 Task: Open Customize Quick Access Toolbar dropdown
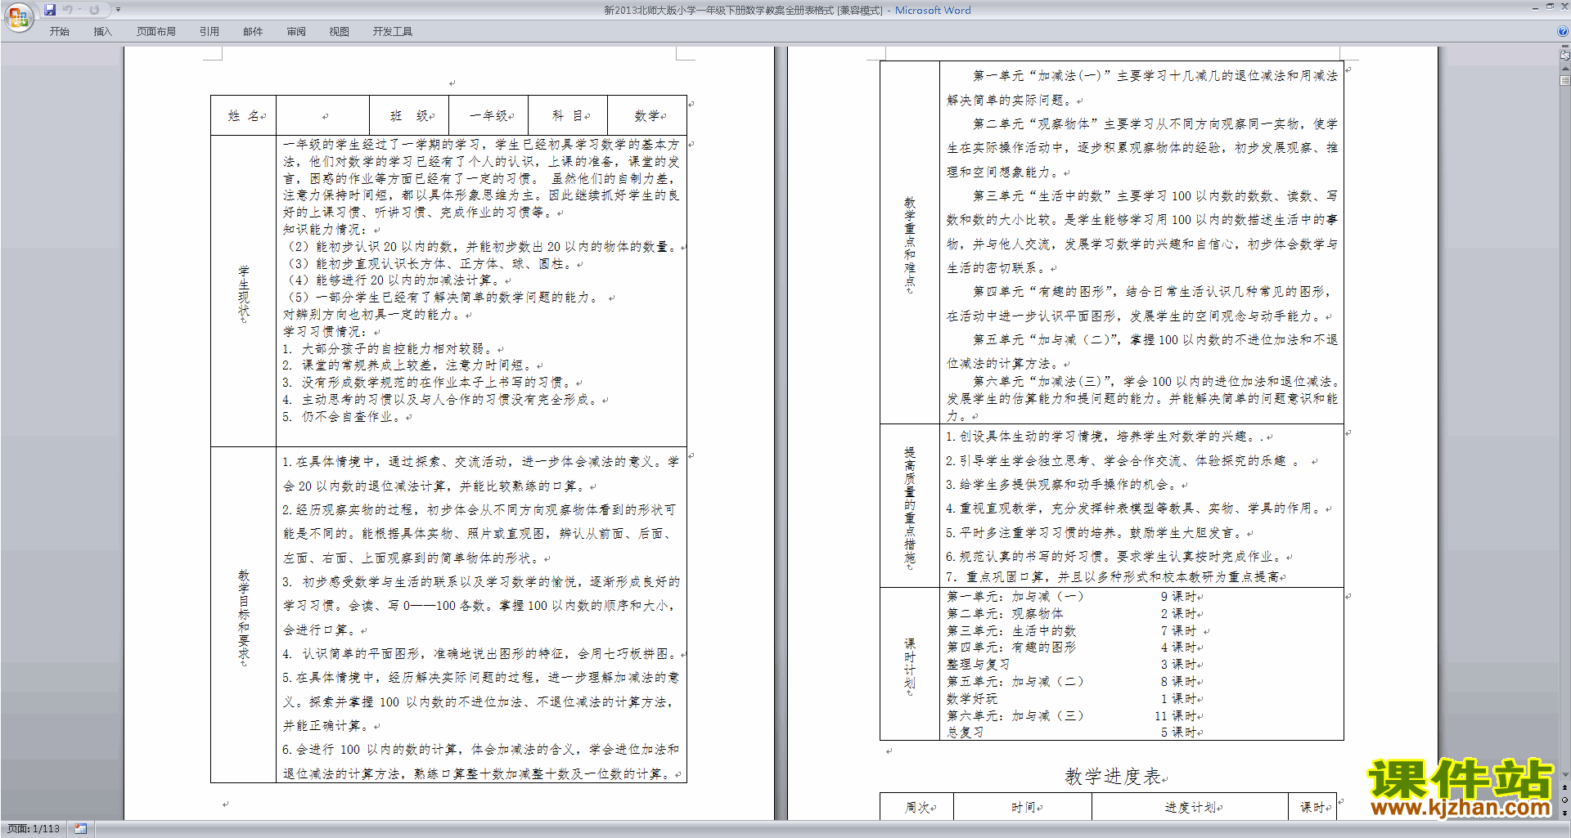pos(118,10)
